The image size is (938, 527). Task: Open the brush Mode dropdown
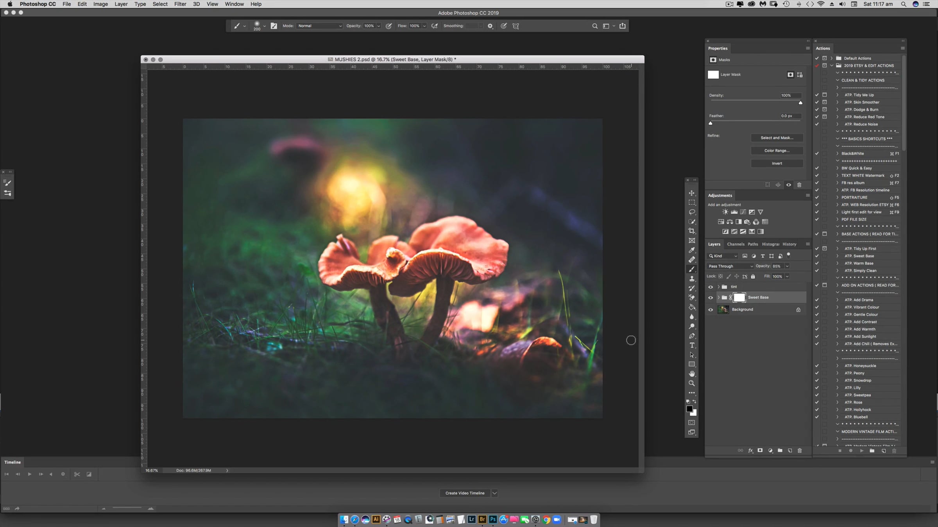(319, 26)
